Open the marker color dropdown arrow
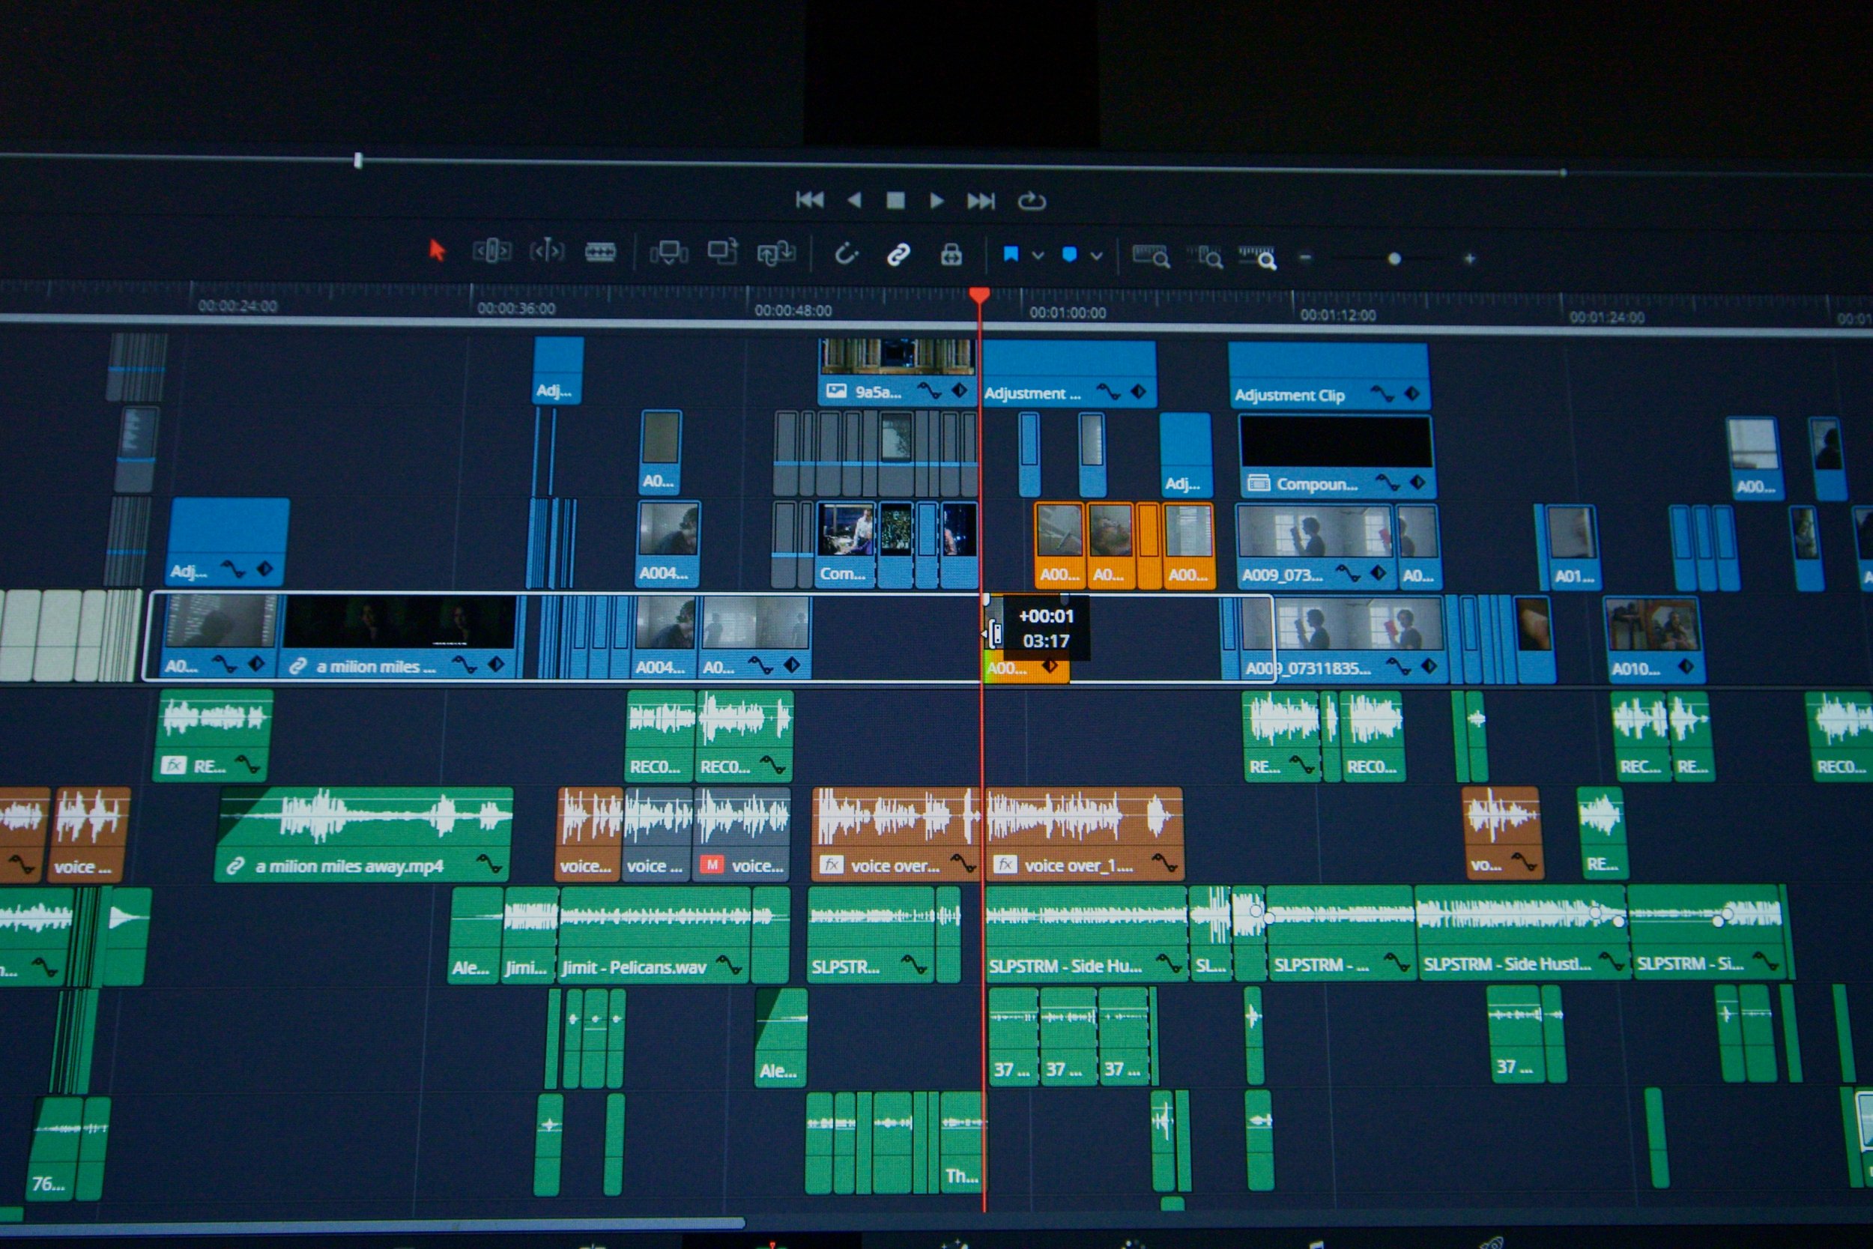This screenshot has height=1249, width=1873. 1097,256
